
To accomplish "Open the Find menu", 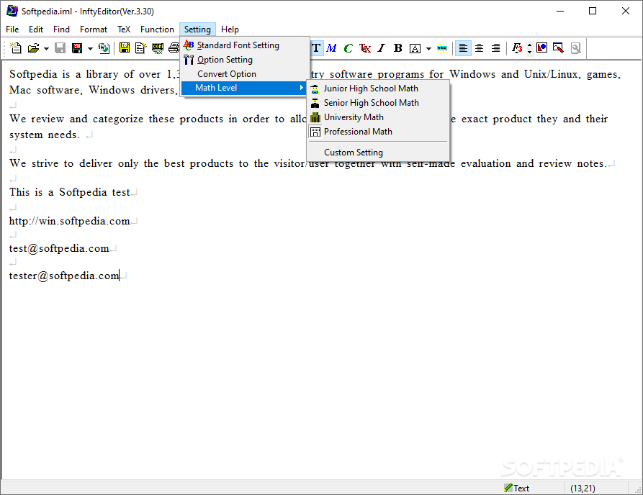I will (61, 29).
